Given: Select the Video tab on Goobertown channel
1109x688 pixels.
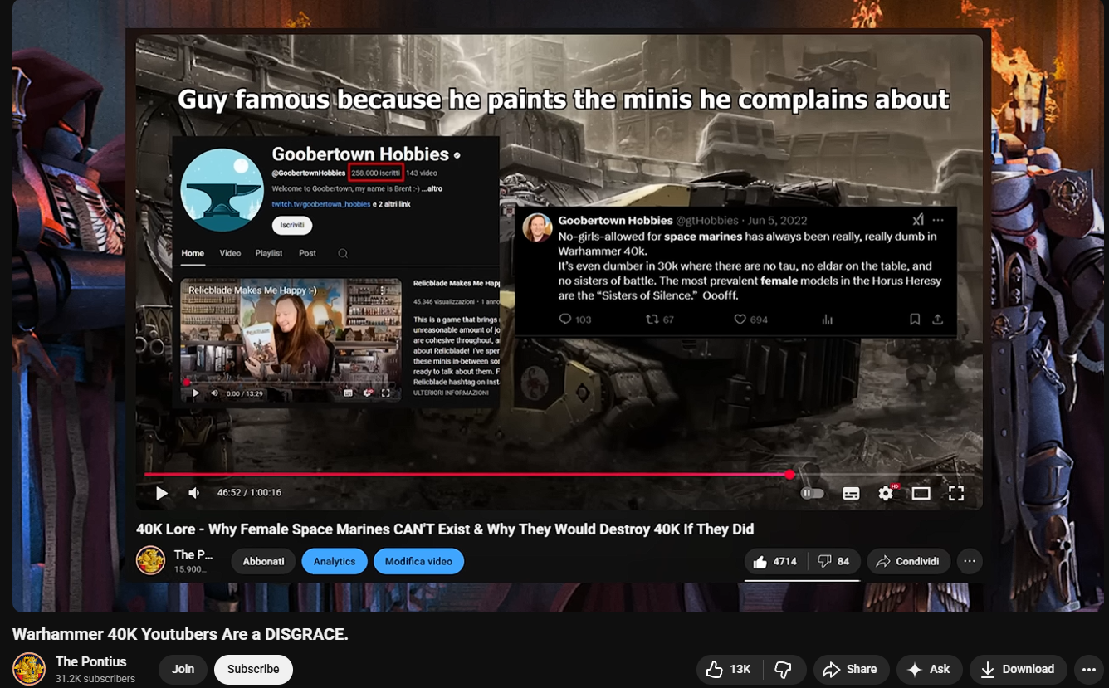Looking at the screenshot, I should pyautogui.click(x=230, y=253).
